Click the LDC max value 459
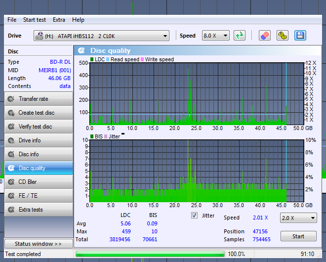Viewport: 326px width, 262px height. click(x=126, y=231)
